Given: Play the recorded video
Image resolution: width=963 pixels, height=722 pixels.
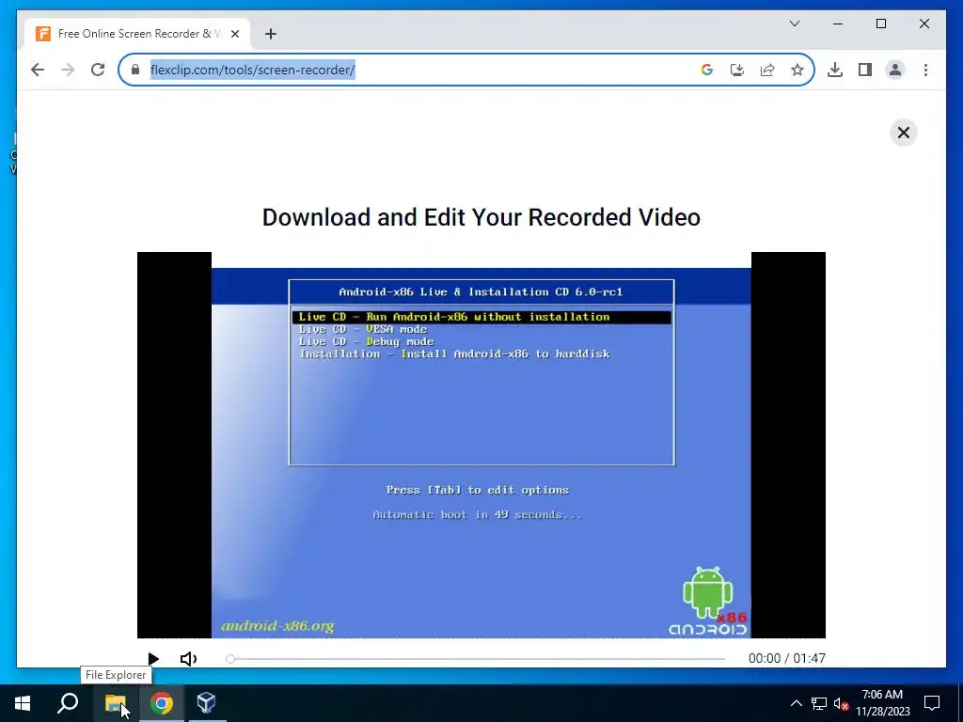Looking at the screenshot, I should pyautogui.click(x=153, y=659).
